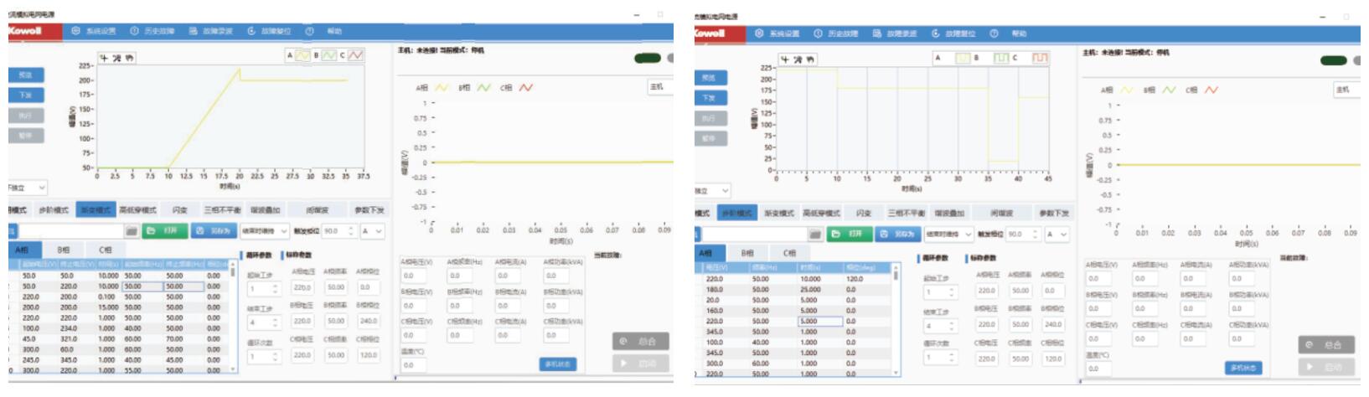The width and height of the screenshot is (1369, 397).
Task: Open 结束时维持 dropdown in left window
Action: point(265,230)
